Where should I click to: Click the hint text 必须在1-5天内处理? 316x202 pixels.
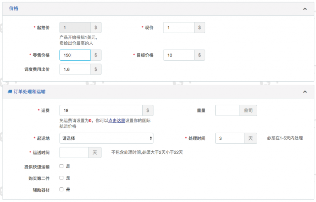[285, 138]
